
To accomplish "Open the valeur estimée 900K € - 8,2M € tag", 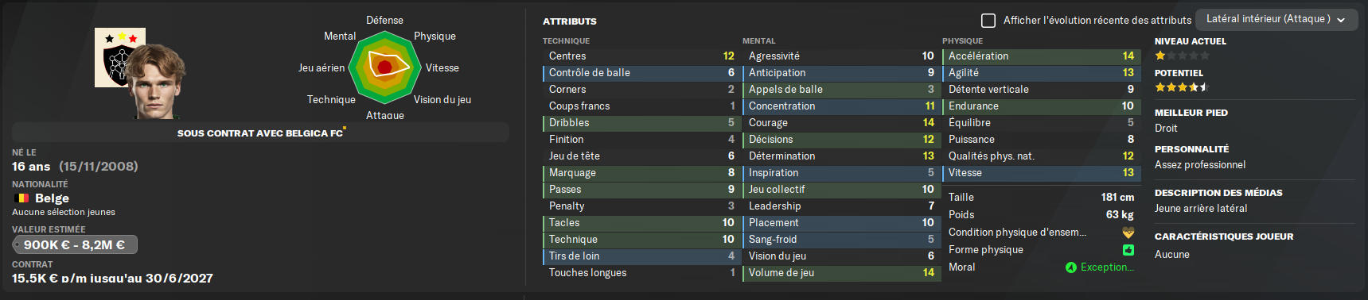I will click(x=75, y=245).
